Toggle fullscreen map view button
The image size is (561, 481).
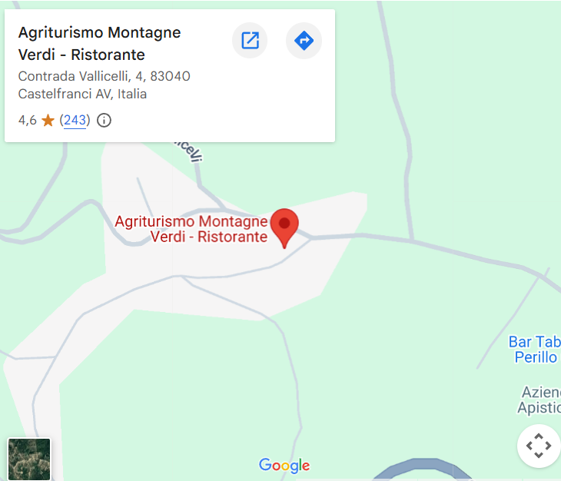pos(539,446)
